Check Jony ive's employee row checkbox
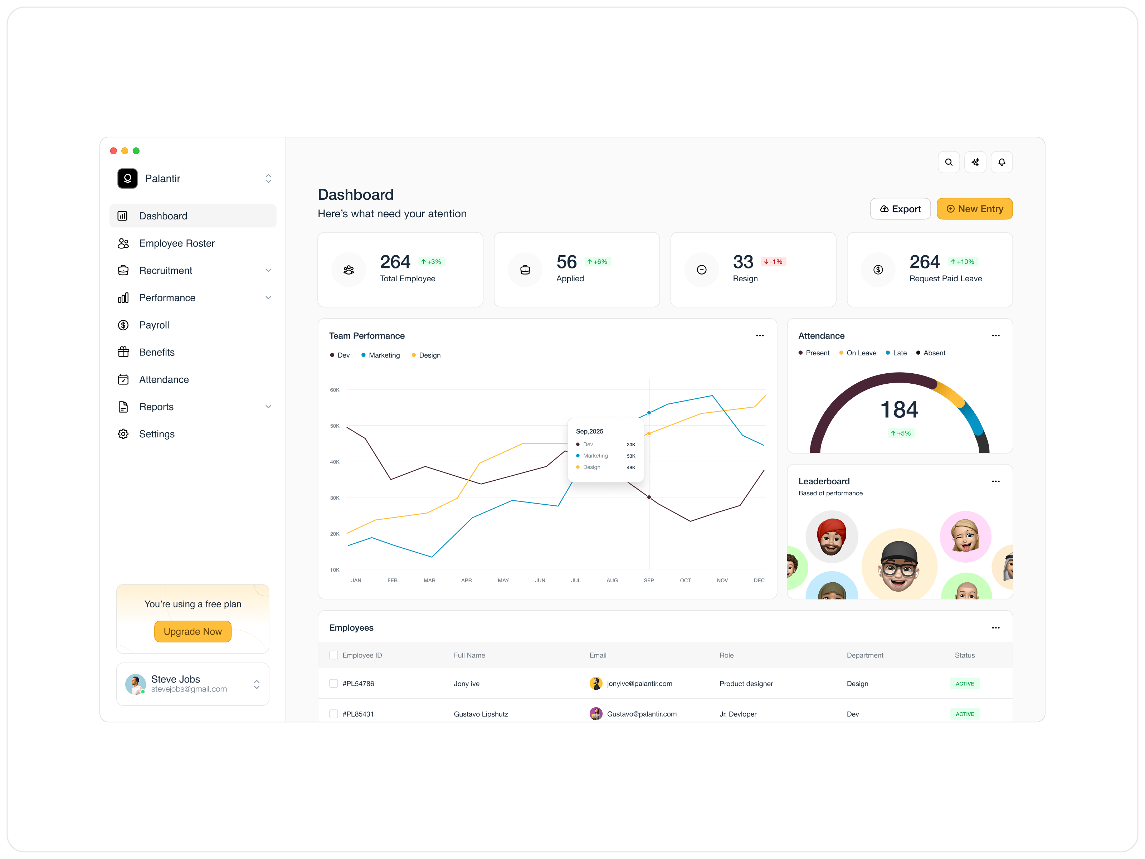 (333, 684)
